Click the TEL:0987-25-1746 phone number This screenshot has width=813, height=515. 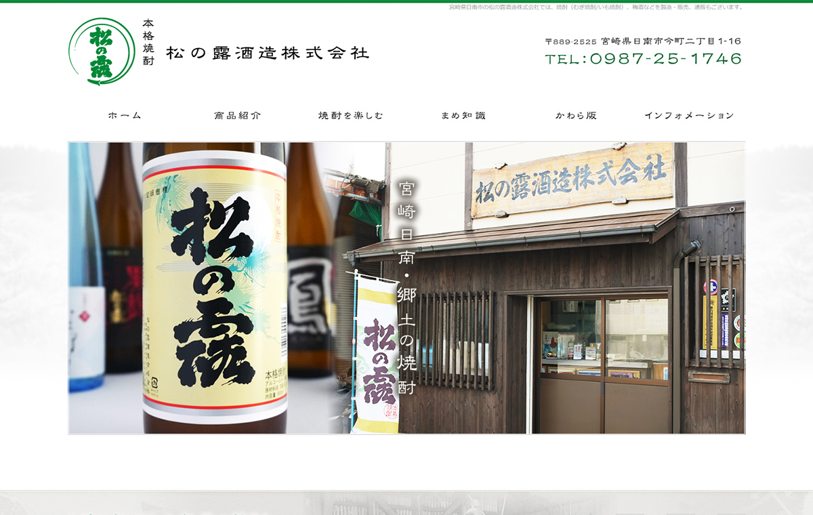643,59
